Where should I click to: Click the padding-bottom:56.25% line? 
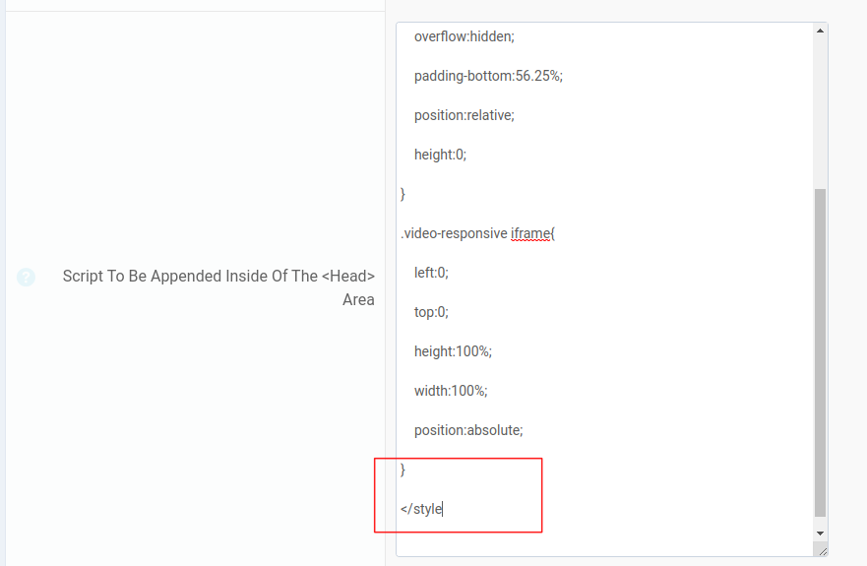[x=487, y=76]
